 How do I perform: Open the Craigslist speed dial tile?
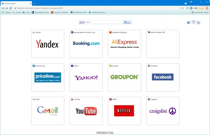point(163,111)
